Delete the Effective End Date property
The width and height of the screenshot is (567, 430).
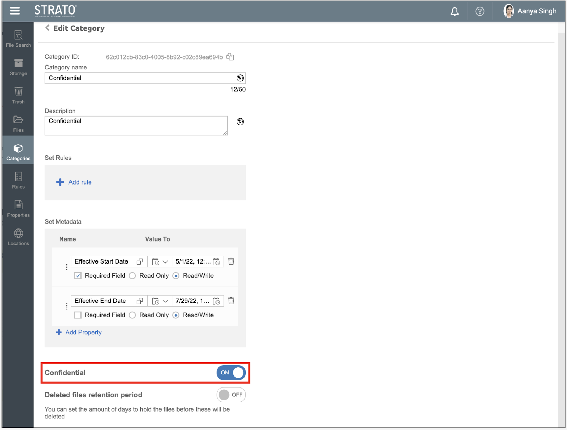(231, 301)
